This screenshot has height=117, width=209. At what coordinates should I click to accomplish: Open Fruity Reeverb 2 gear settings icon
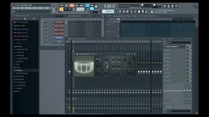click(x=77, y=54)
